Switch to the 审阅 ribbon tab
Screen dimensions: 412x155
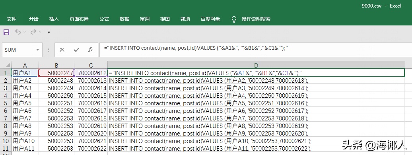point(144,19)
